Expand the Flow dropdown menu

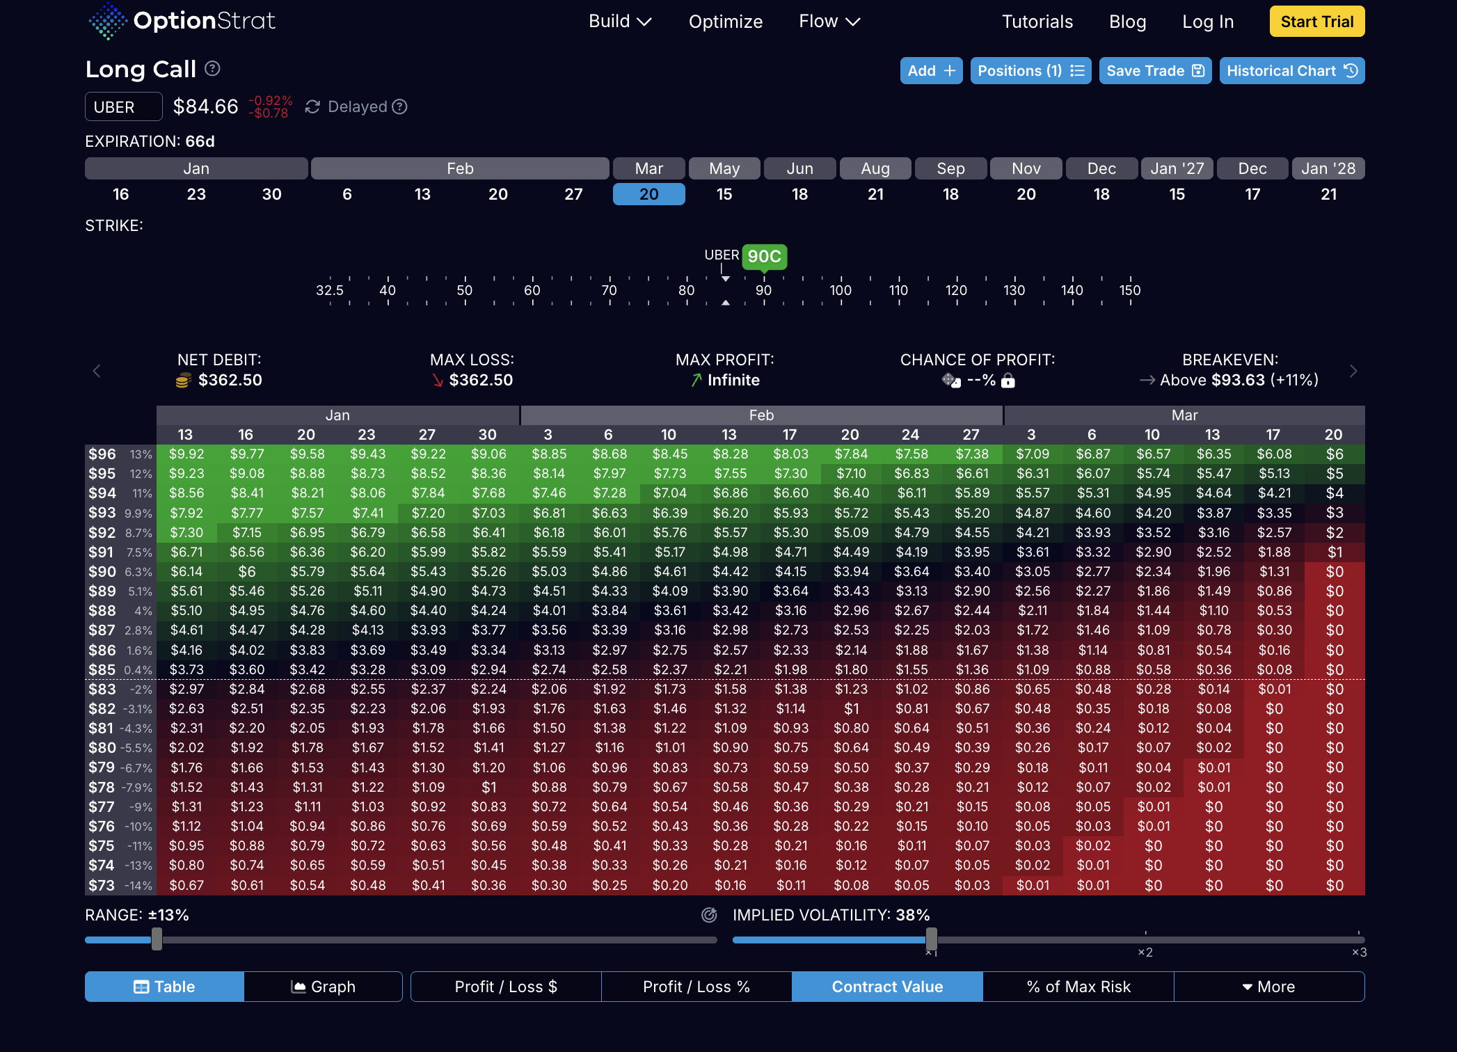(829, 22)
